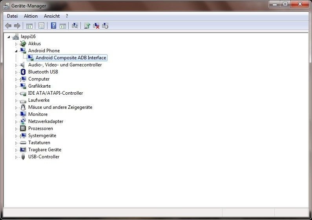Open the Datei menu
The width and height of the screenshot is (312, 220).
pyautogui.click(x=12, y=16)
